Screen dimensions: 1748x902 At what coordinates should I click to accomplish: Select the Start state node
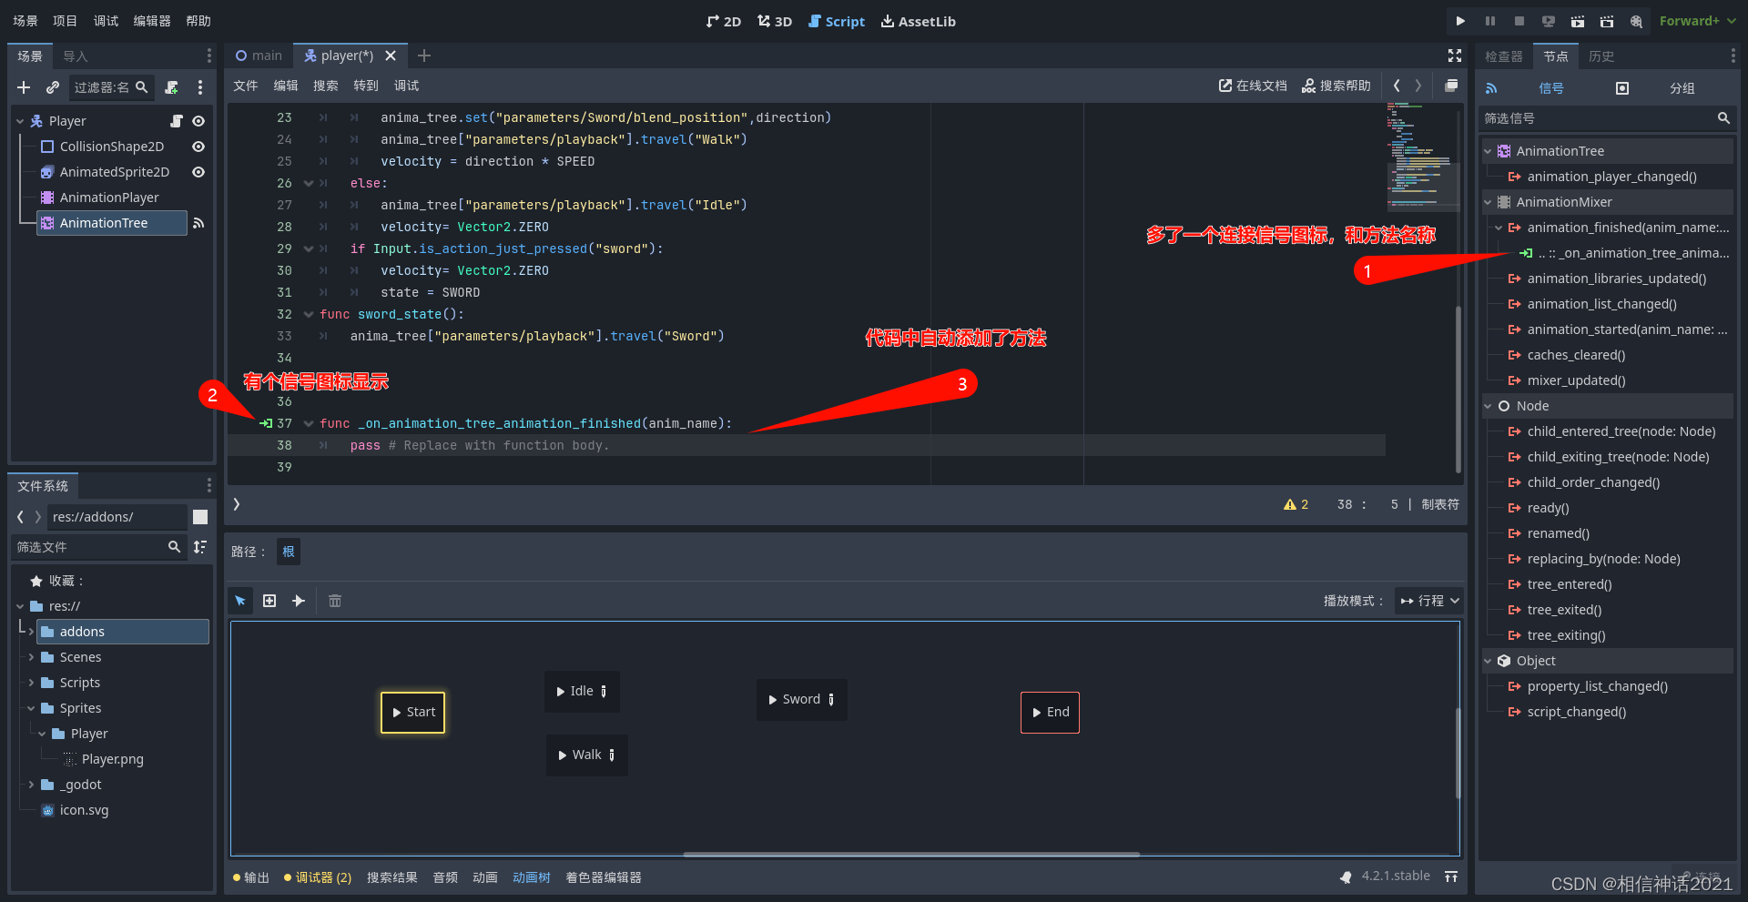(413, 712)
